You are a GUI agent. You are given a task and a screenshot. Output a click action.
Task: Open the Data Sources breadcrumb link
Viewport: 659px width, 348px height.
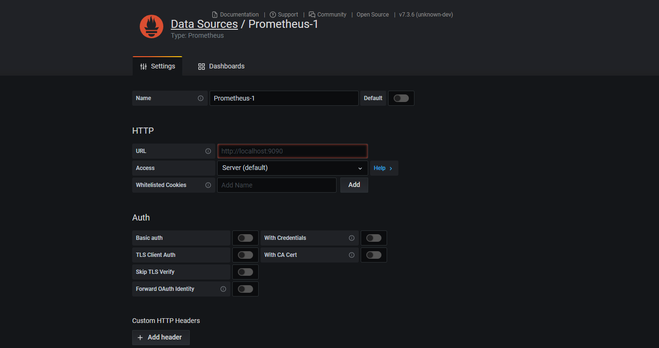[x=204, y=24]
